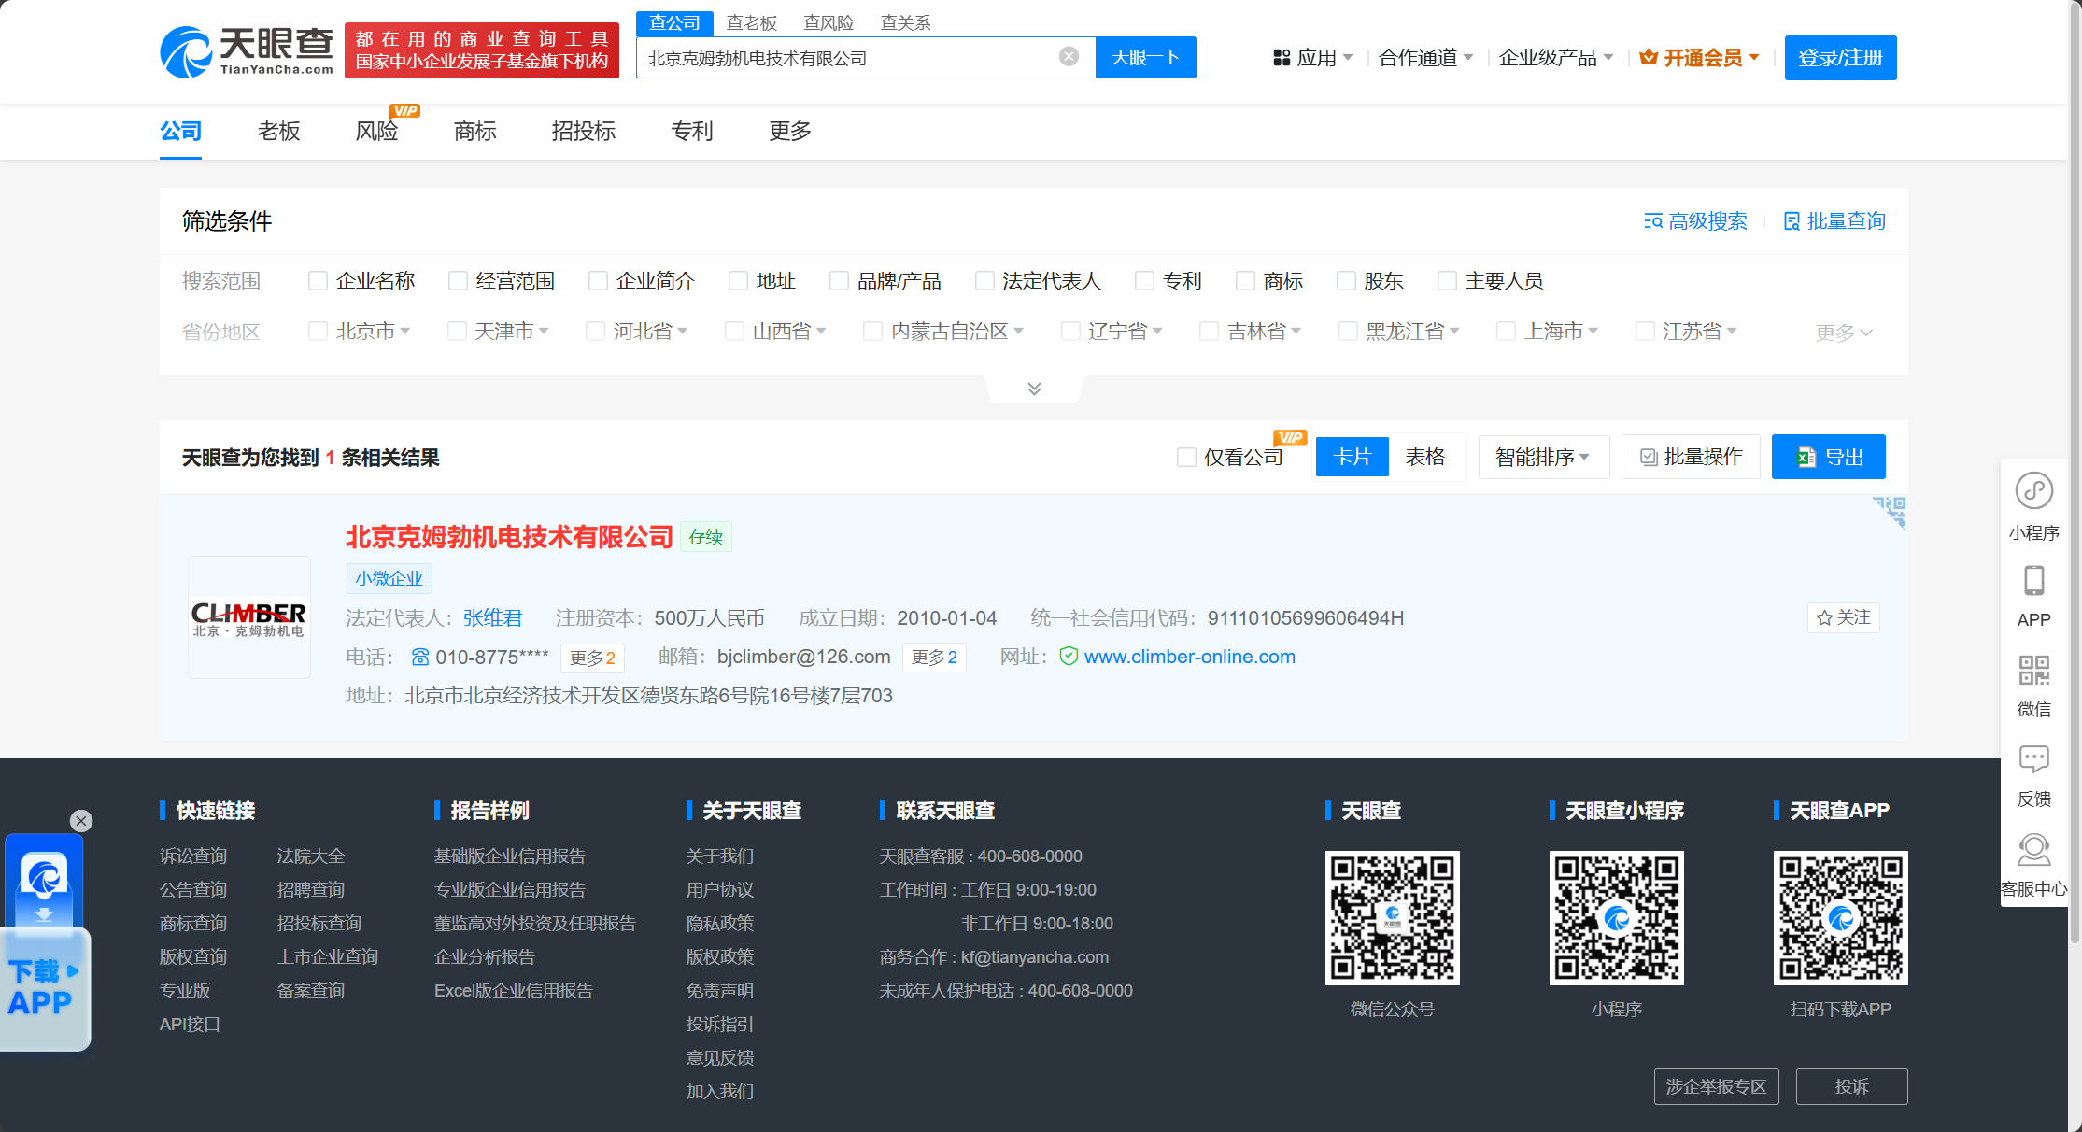Click the CLIMBER company logo thumbnail
The height and width of the screenshot is (1132, 2082).
pos(248,617)
